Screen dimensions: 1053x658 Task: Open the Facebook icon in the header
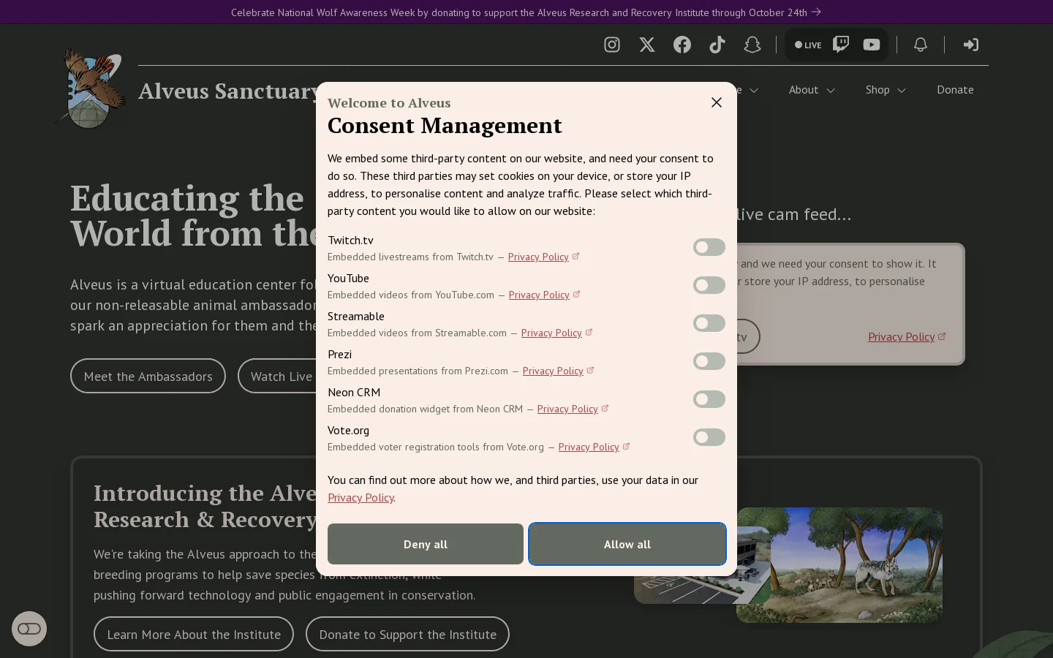pos(682,45)
